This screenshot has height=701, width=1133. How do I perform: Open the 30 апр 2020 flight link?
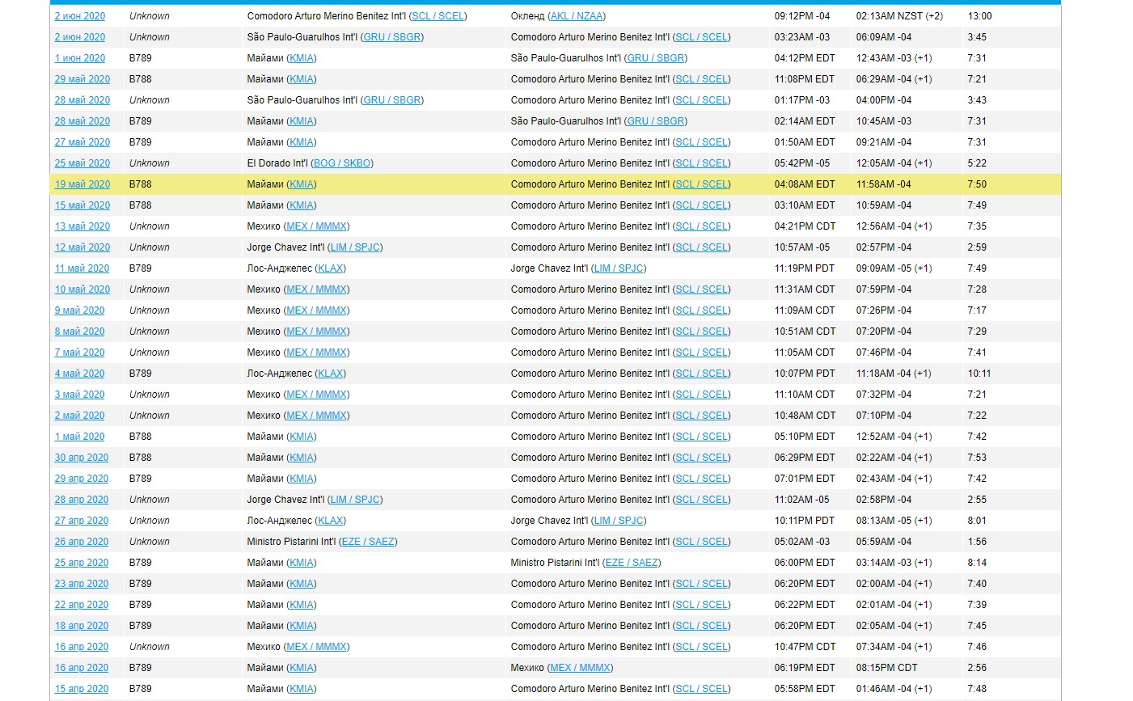point(82,458)
